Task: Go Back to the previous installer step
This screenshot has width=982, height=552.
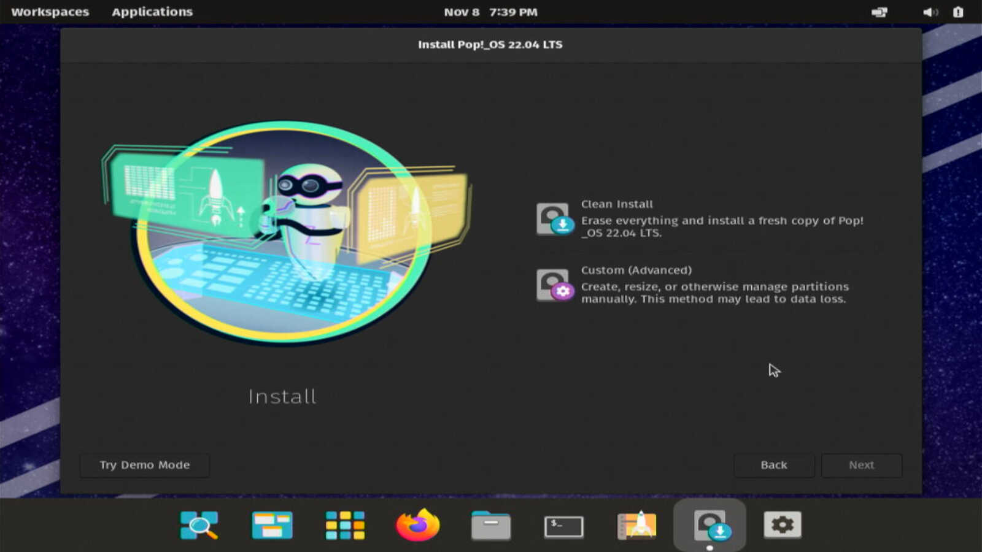Action: [x=774, y=465]
